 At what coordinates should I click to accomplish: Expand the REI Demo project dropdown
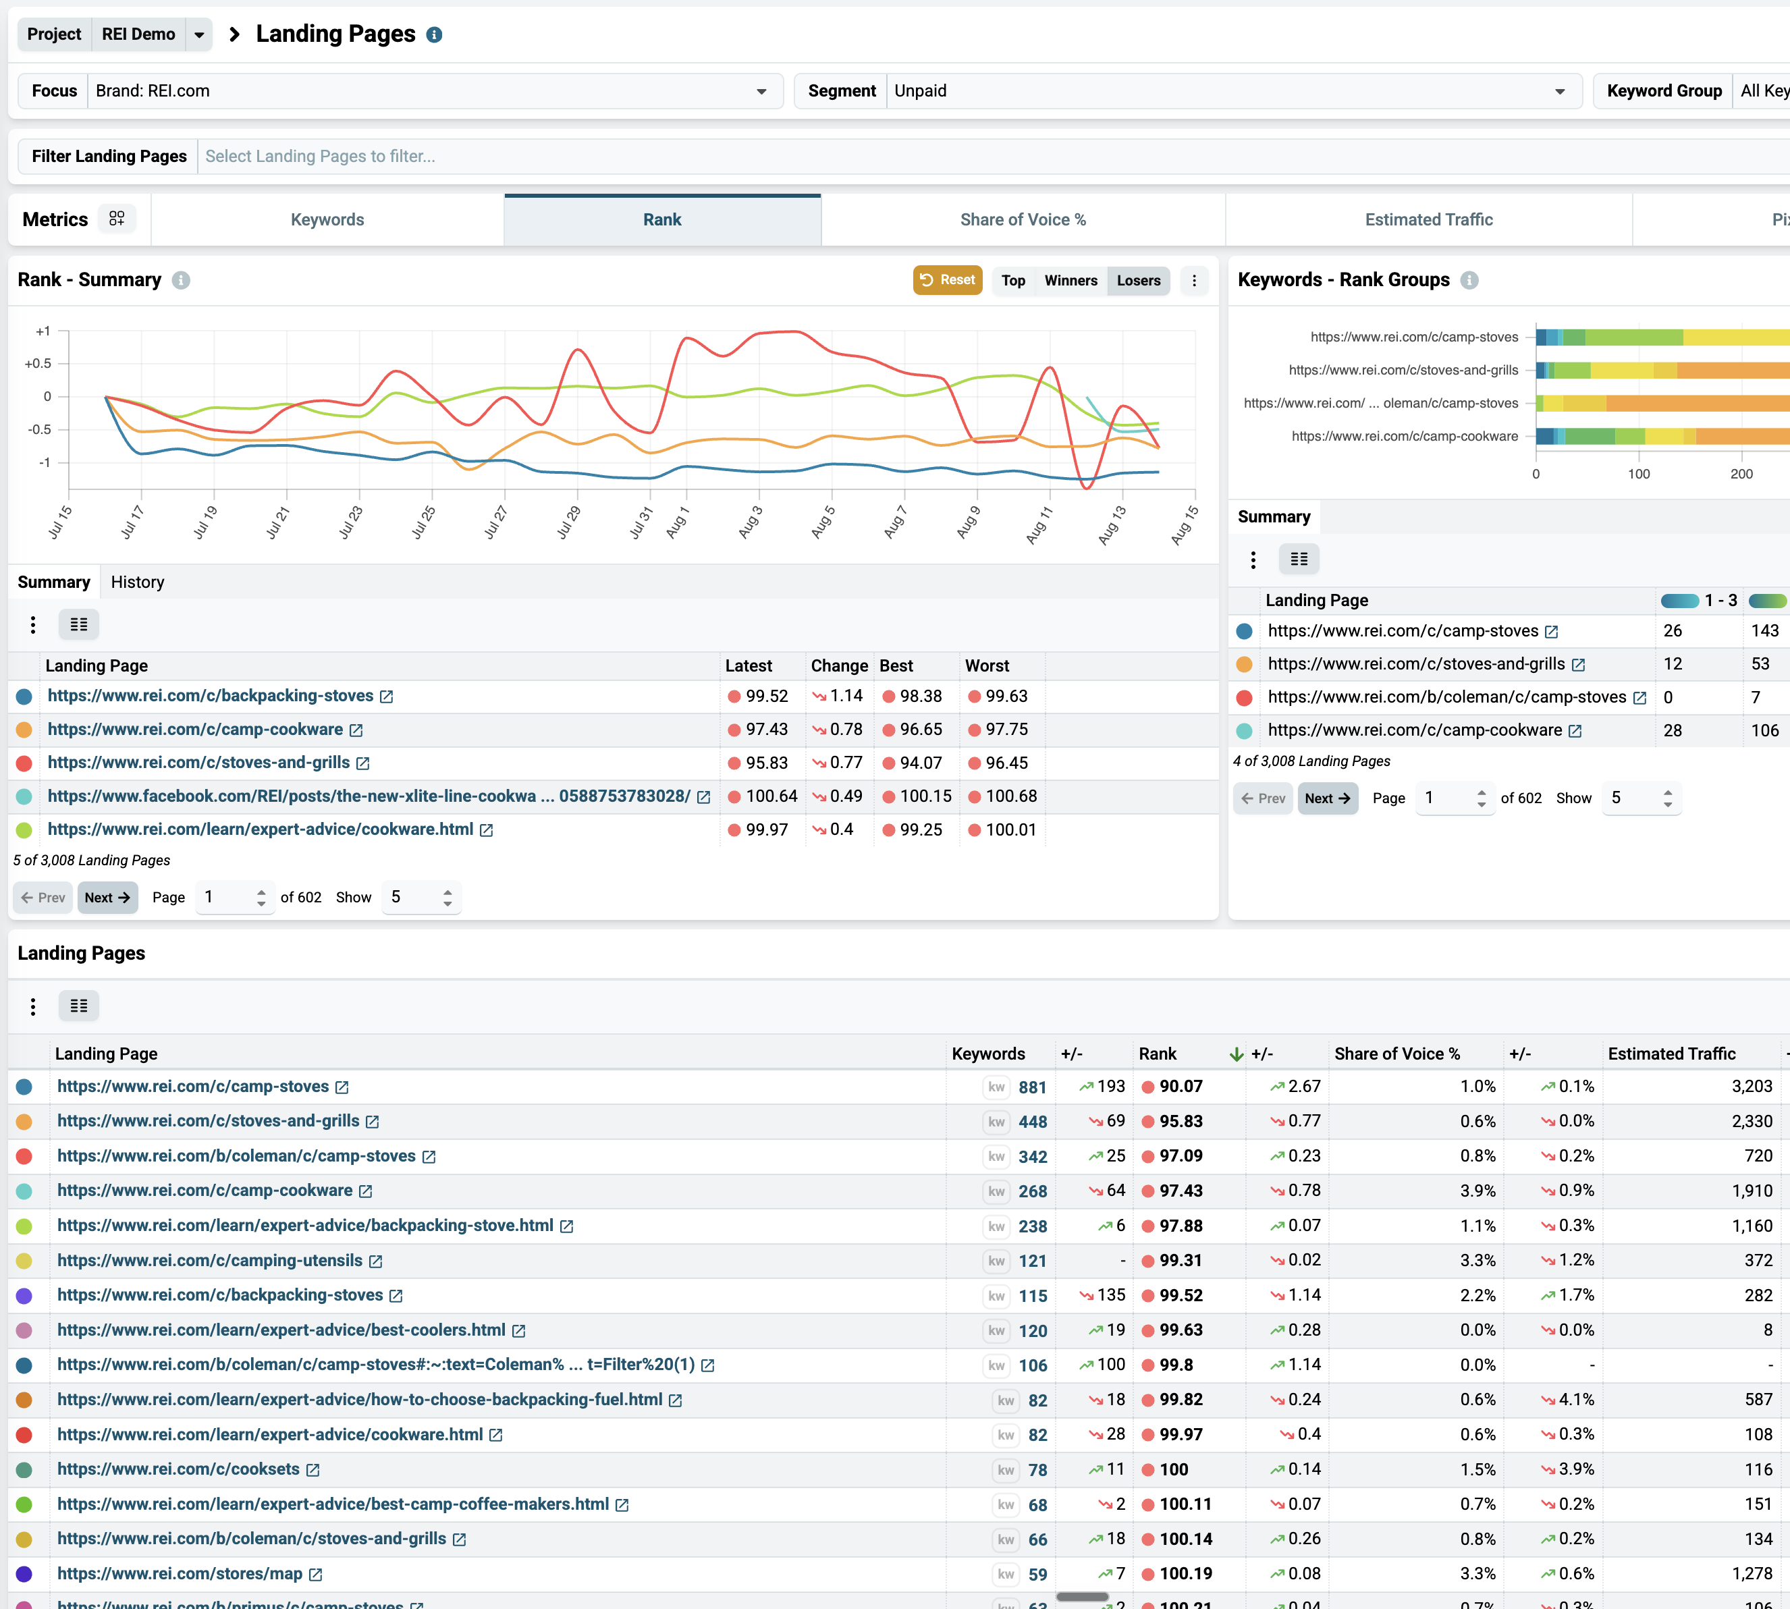[x=199, y=34]
